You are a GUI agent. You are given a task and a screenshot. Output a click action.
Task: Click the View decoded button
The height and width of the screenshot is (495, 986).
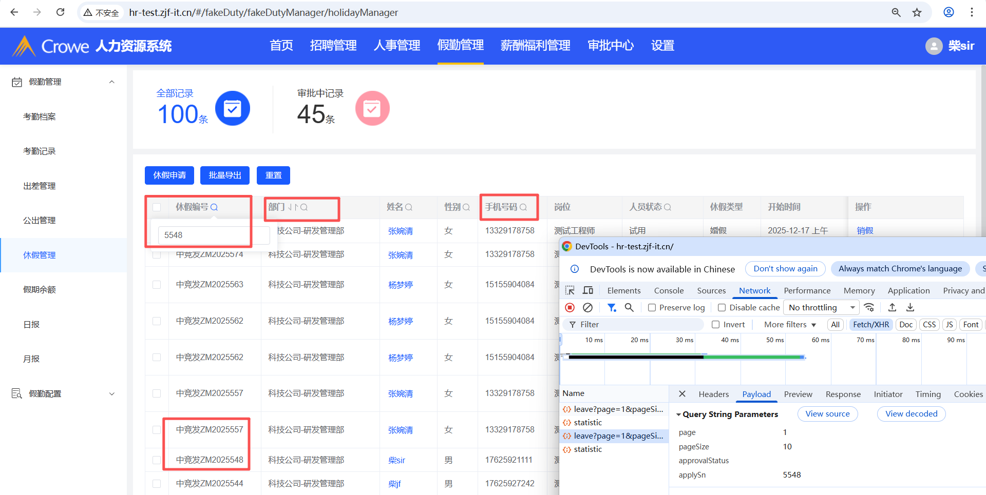(911, 414)
